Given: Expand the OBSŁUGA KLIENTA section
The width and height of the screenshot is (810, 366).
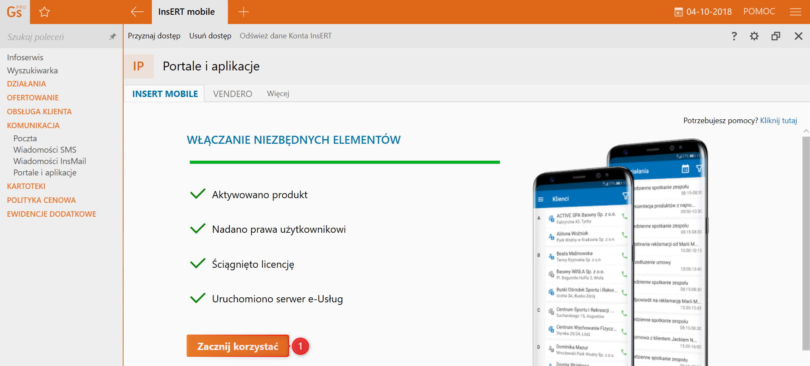Looking at the screenshot, I should [x=39, y=112].
